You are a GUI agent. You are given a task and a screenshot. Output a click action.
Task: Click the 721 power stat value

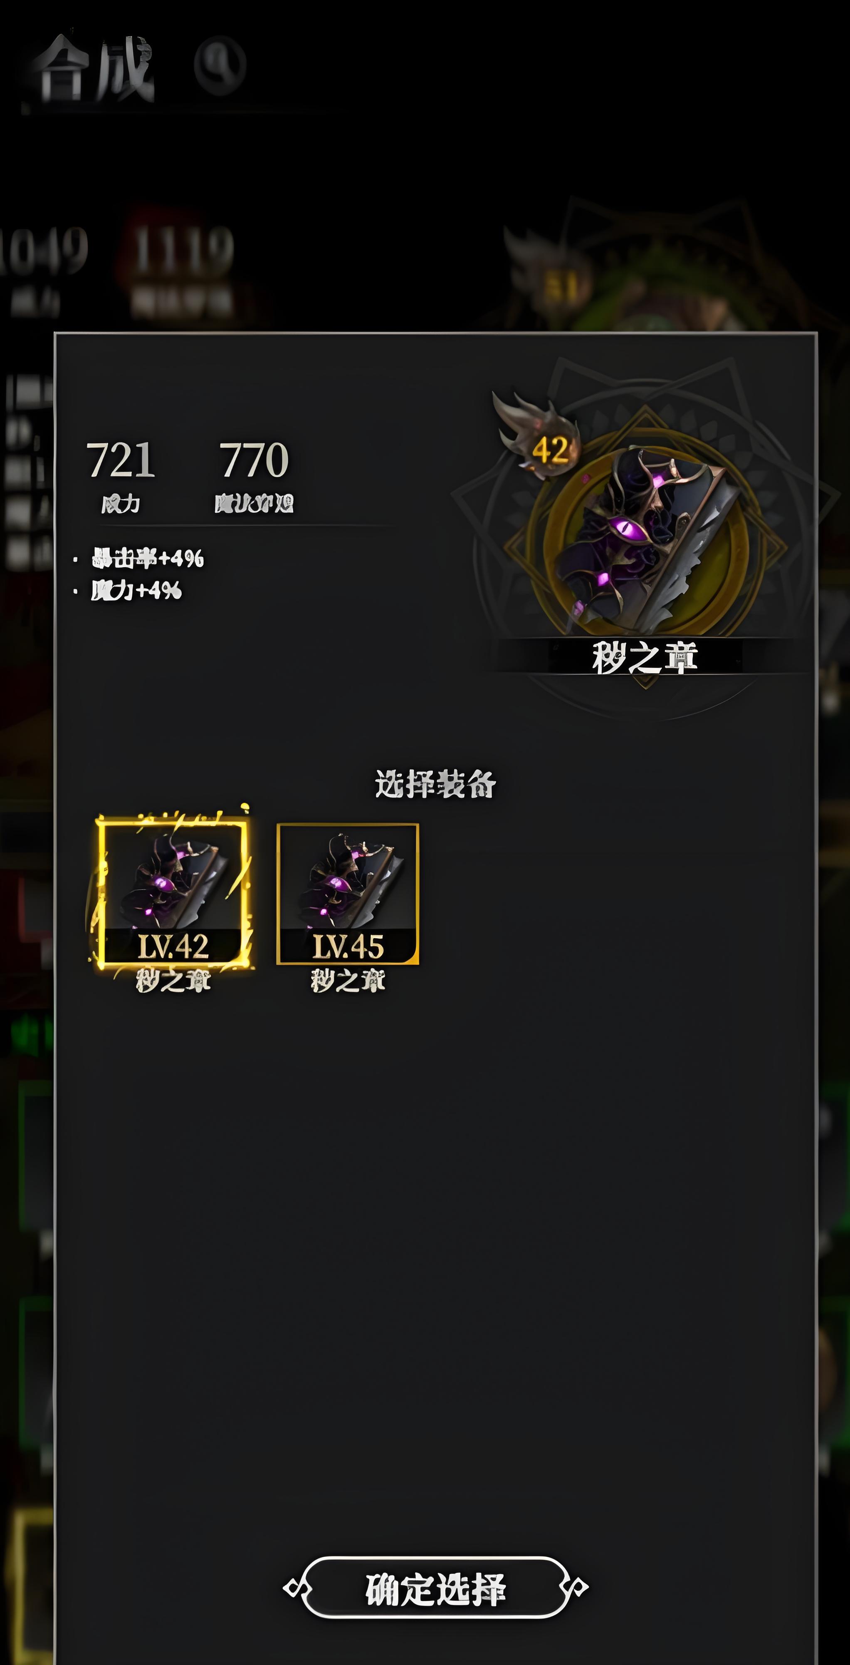pos(120,461)
